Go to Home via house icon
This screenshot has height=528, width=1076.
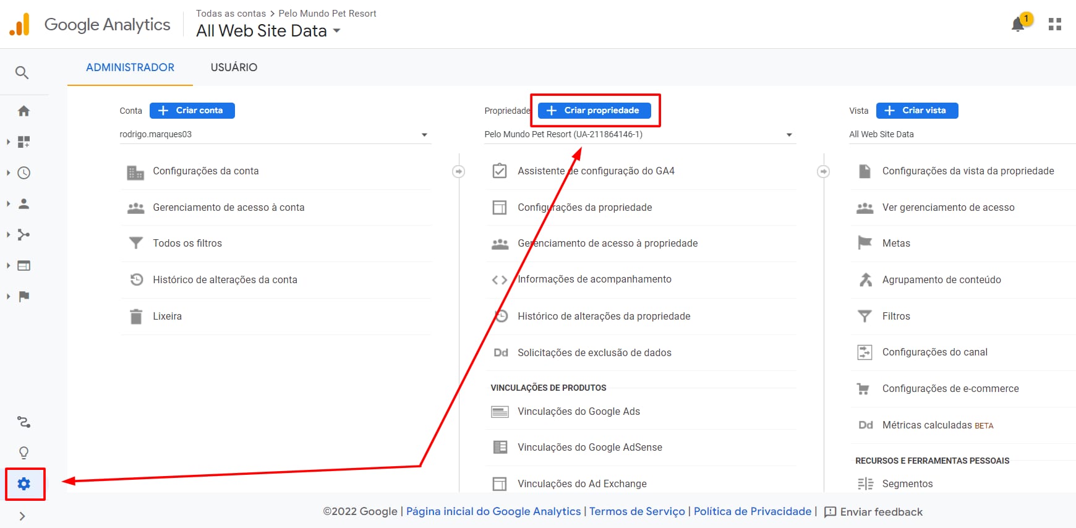[23, 111]
